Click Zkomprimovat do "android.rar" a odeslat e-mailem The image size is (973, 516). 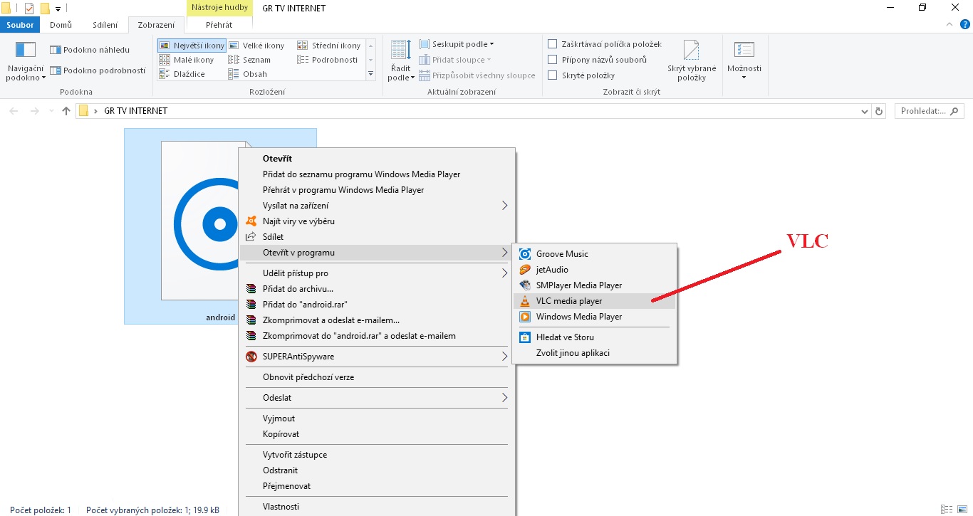376,336
